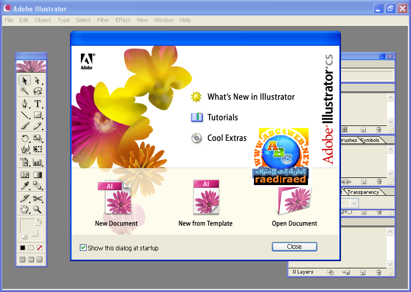Choose the Symbol Sprayer tool
Screen dimensions: 411x292
click(x=25, y=162)
